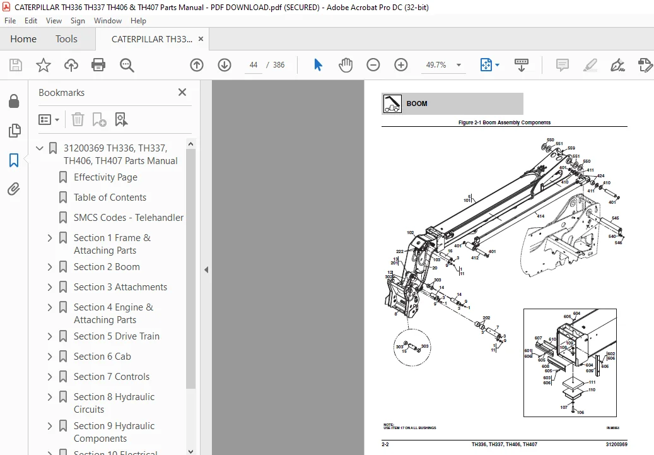Click find current bookmark icon
The width and height of the screenshot is (654, 455).
pos(121,120)
